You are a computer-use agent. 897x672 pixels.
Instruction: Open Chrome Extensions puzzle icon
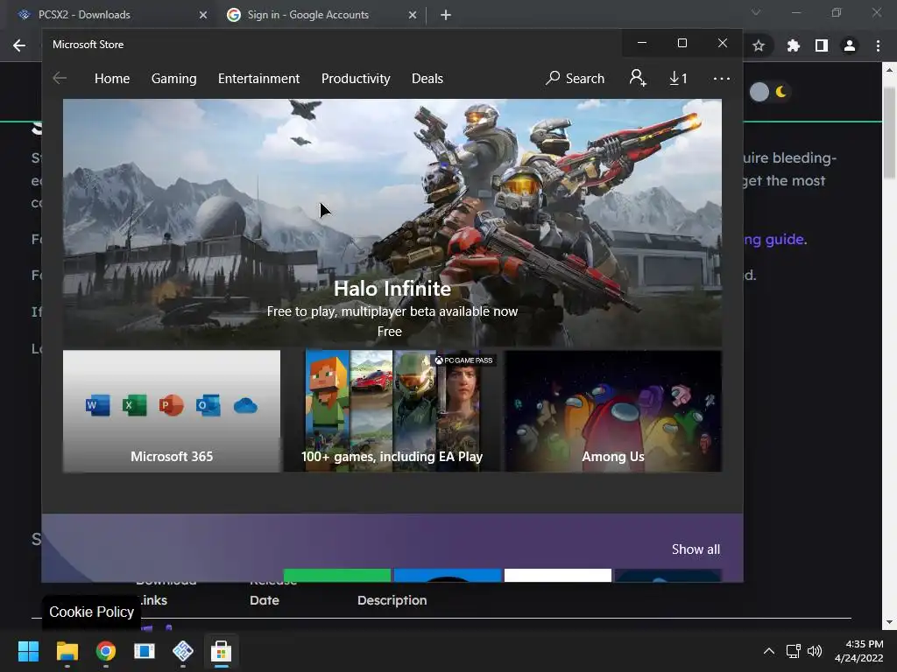[793, 45]
